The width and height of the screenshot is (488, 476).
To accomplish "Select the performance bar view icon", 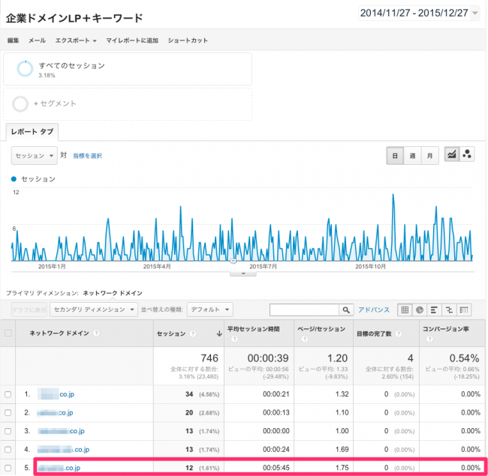I will click(435, 310).
